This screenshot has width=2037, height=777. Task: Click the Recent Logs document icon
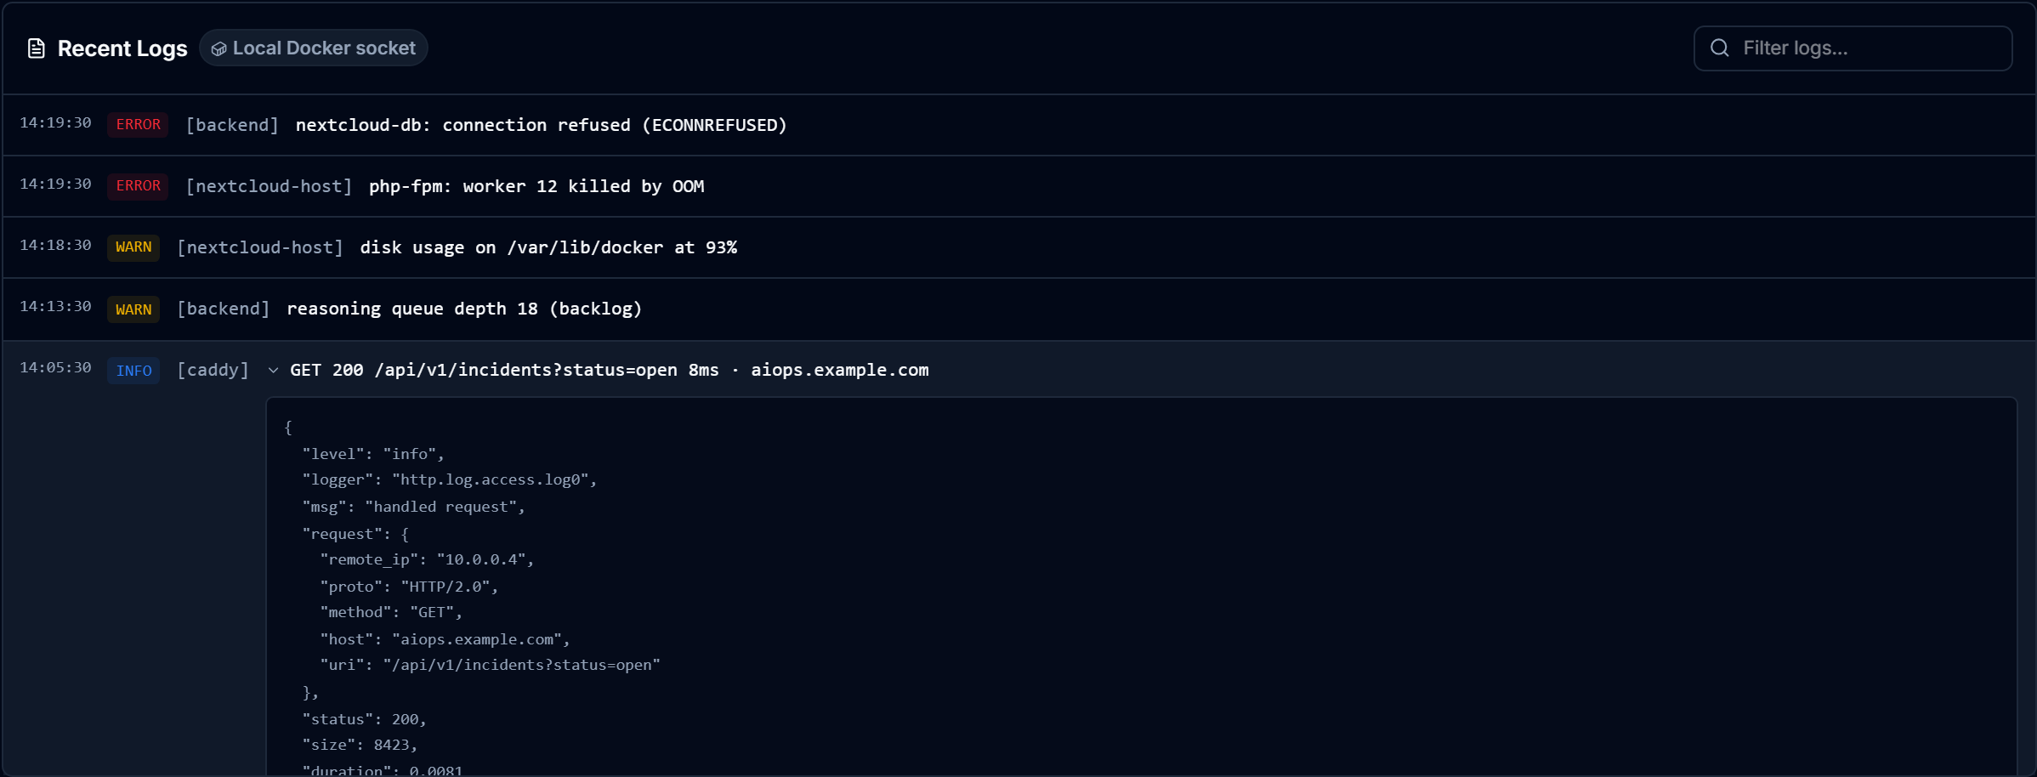36,48
